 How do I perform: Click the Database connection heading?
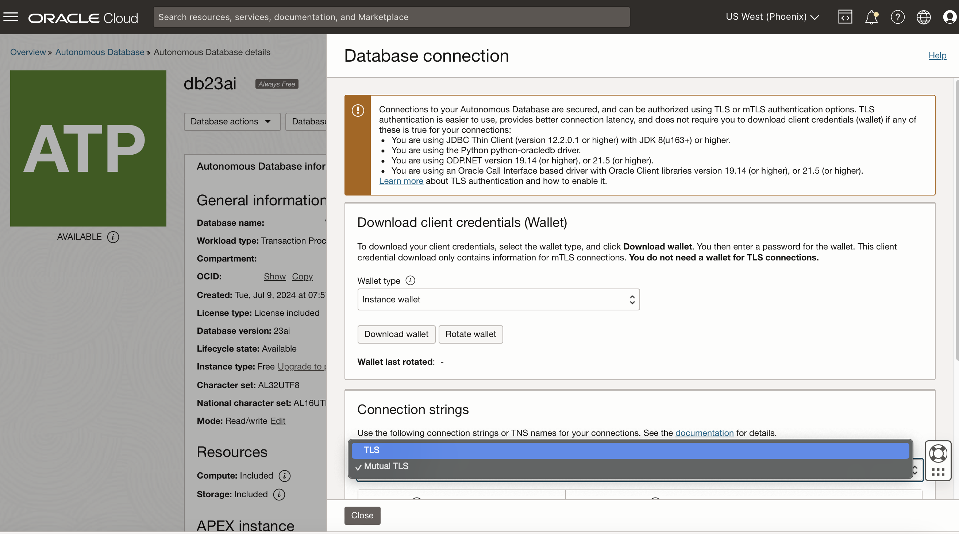tap(426, 56)
